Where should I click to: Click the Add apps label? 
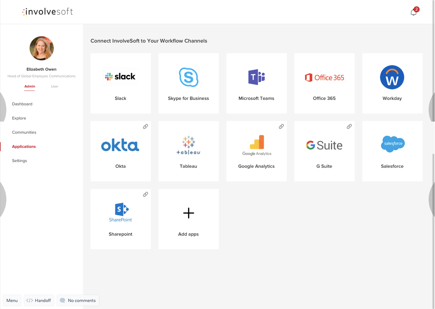tap(189, 234)
